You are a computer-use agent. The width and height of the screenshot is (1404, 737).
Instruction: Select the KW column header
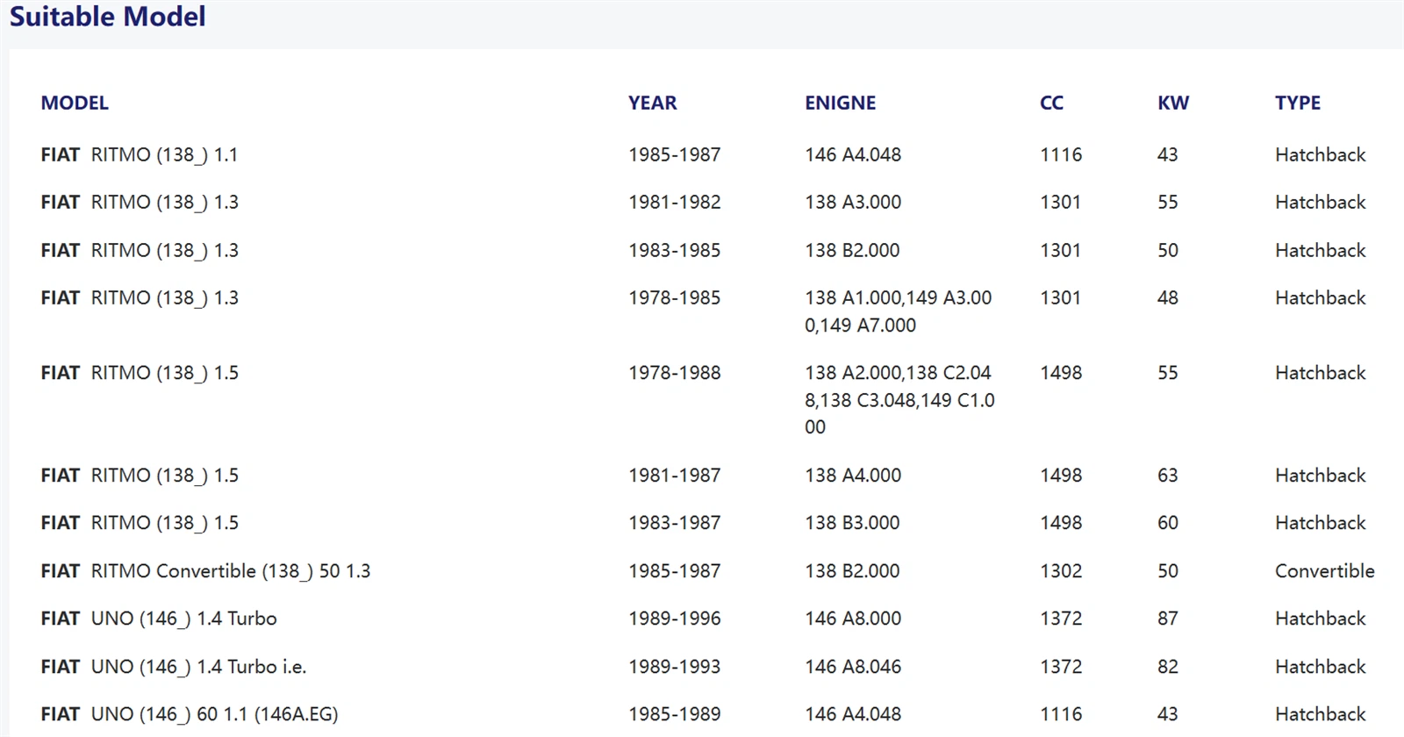click(x=1173, y=103)
